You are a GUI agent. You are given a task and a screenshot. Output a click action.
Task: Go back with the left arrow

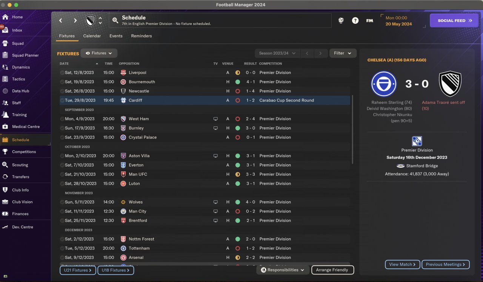pyautogui.click(x=61, y=20)
